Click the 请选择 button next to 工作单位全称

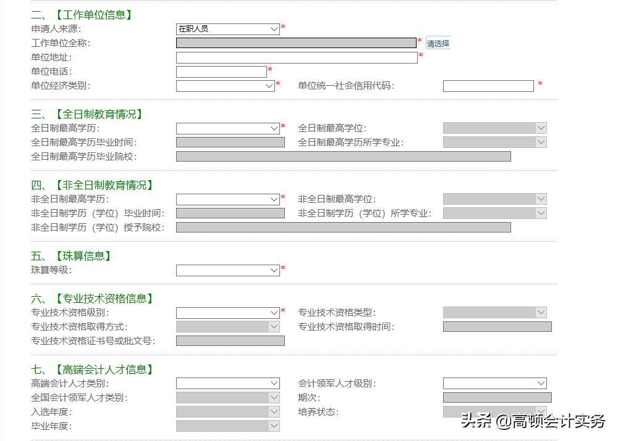438,43
